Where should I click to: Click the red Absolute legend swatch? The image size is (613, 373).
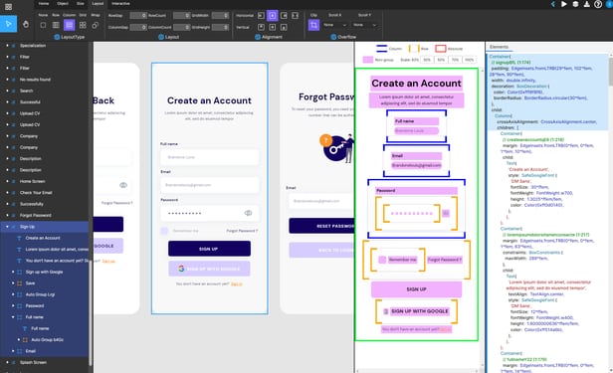pyautogui.click(x=441, y=49)
